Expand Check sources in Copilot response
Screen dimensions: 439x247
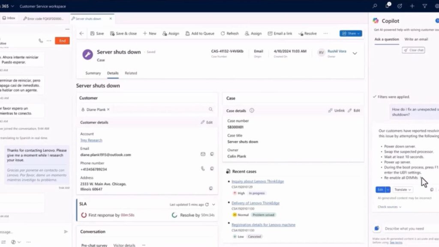[389, 206]
